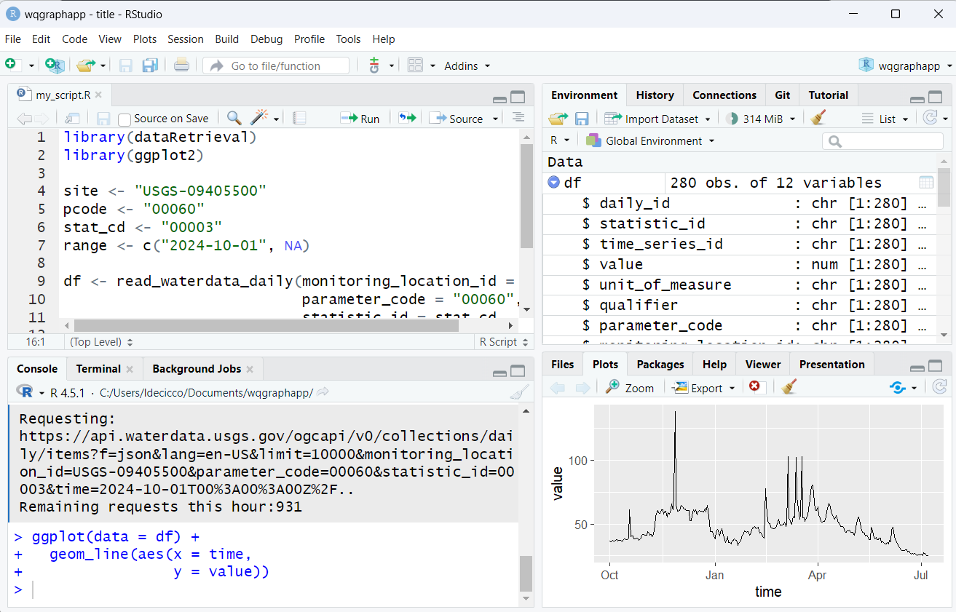Click the Go to file/function field
The width and height of the screenshot is (956, 612).
point(276,65)
